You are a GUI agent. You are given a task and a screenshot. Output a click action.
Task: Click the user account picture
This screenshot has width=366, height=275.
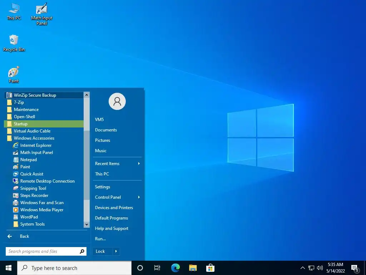click(x=117, y=101)
